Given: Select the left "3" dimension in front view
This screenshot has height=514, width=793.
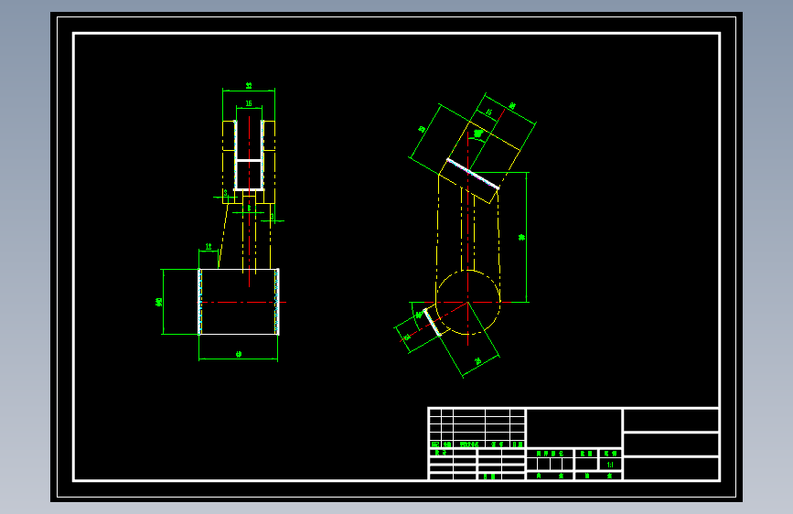Looking at the screenshot, I should click(226, 193).
